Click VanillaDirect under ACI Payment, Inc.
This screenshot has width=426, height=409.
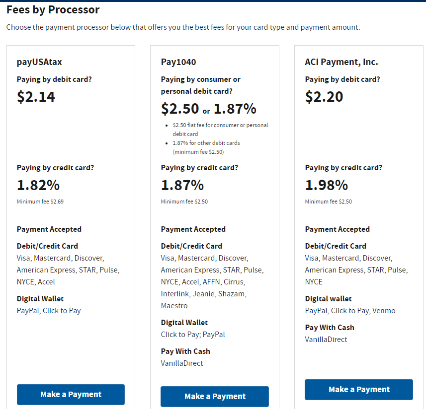pos(326,340)
